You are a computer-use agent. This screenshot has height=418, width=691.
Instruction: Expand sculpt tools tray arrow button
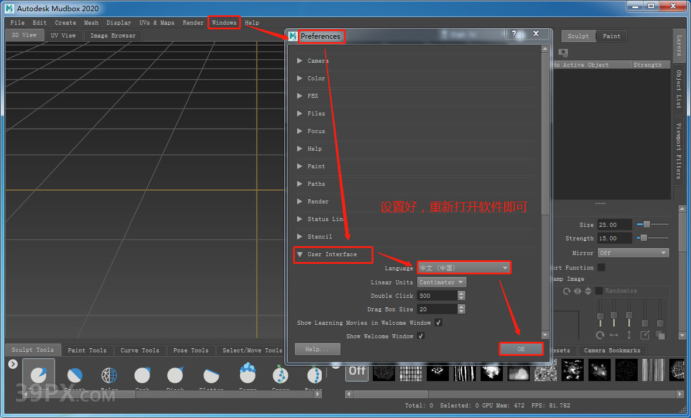click(13, 364)
